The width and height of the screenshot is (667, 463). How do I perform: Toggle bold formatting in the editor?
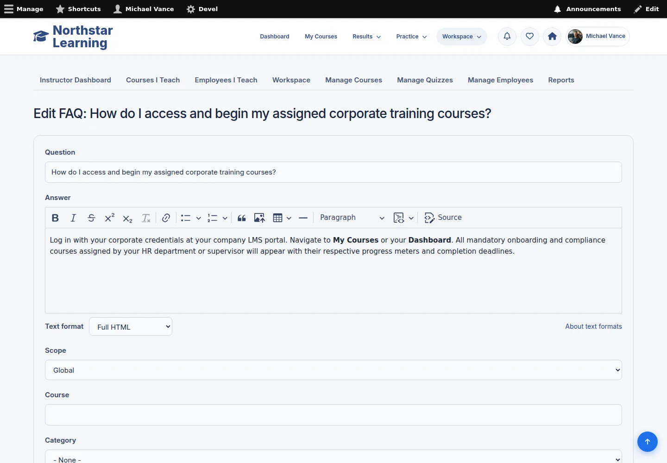click(x=55, y=218)
